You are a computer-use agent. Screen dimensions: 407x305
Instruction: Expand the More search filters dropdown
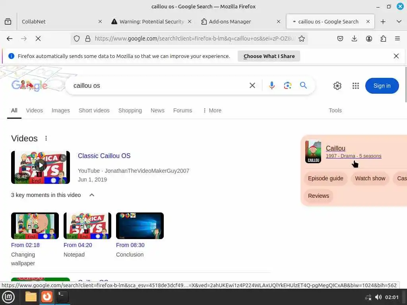[x=212, y=110]
